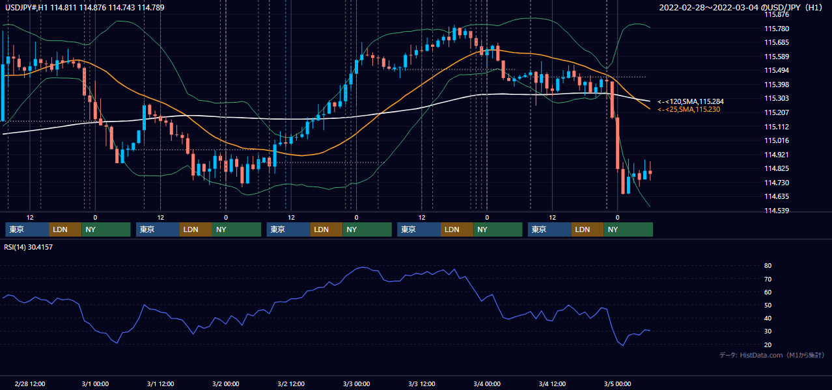This screenshot has width=832, height=390.
Task: Select the 3/1 NY session block
Action: coord(237,229)
